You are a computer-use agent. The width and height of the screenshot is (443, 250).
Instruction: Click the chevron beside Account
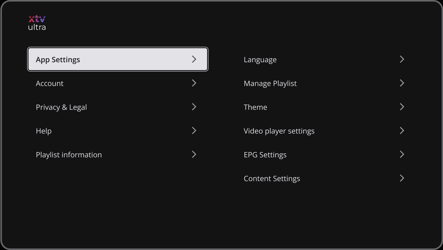point(194,83)
